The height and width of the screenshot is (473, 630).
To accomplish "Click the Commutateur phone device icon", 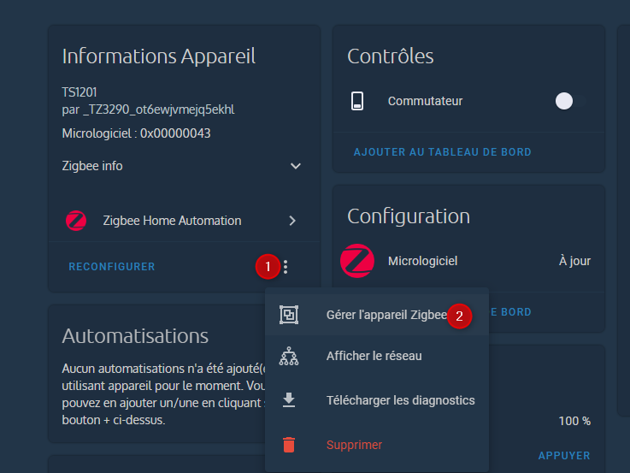I will click(357, 101).
